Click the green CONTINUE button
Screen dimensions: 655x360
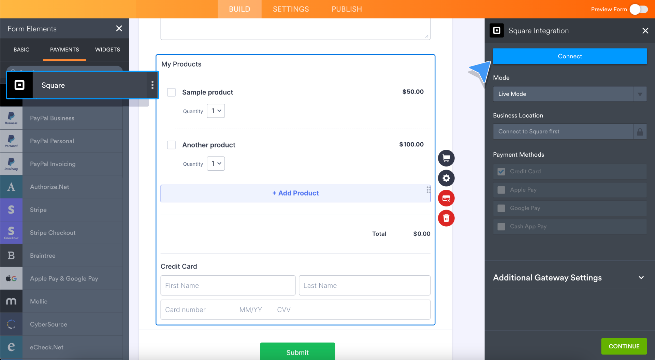pyautogui.click(x=624, y=346)
